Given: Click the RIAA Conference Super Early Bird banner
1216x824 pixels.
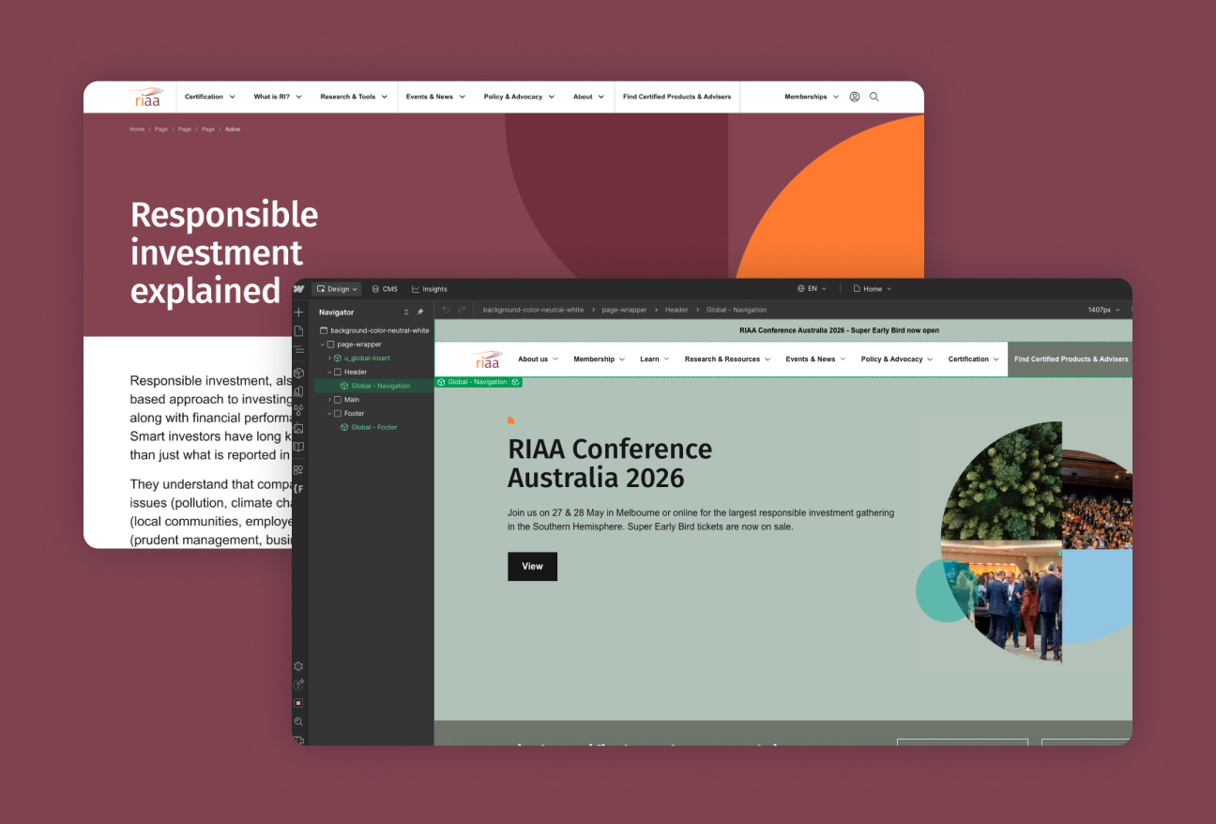Looking at the screenshot, I should pos(839,330).
